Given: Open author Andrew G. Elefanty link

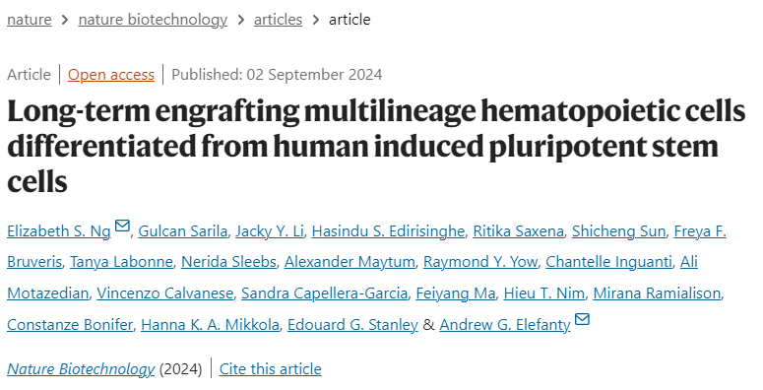Looking at the screenshot, I should click(505, 324).
